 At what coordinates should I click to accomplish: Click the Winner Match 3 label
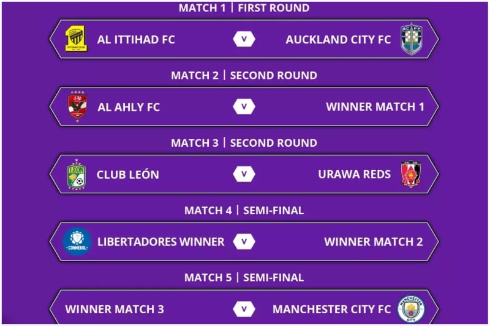115,309
